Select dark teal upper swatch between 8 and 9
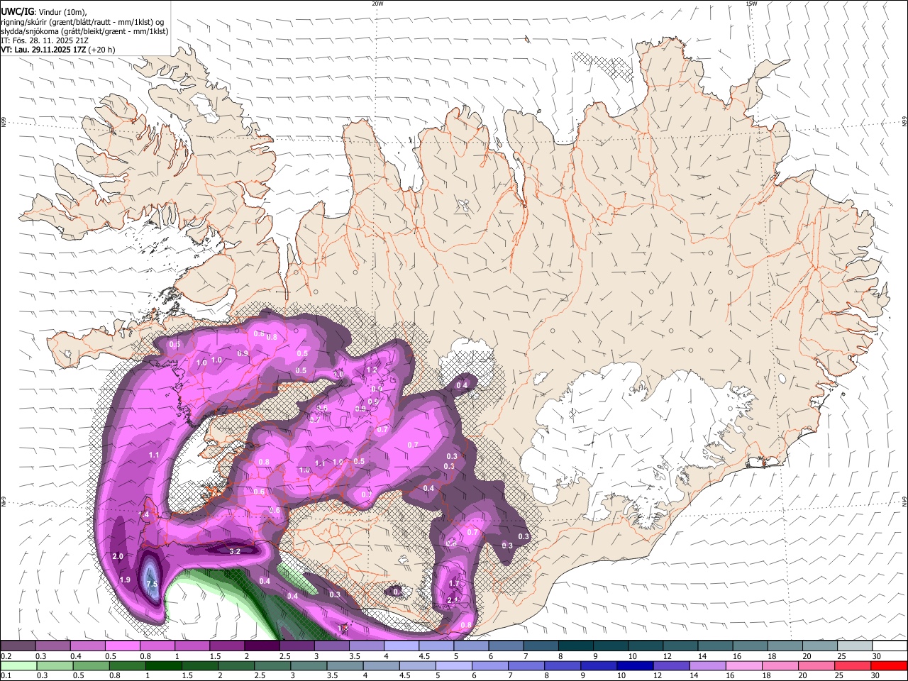This screenshot has height=681, width=908. click(x=576, y=646)
